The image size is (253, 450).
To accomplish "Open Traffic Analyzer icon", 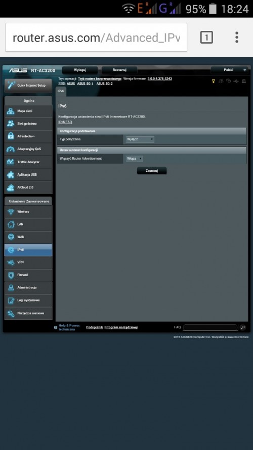I will [11, 162].
